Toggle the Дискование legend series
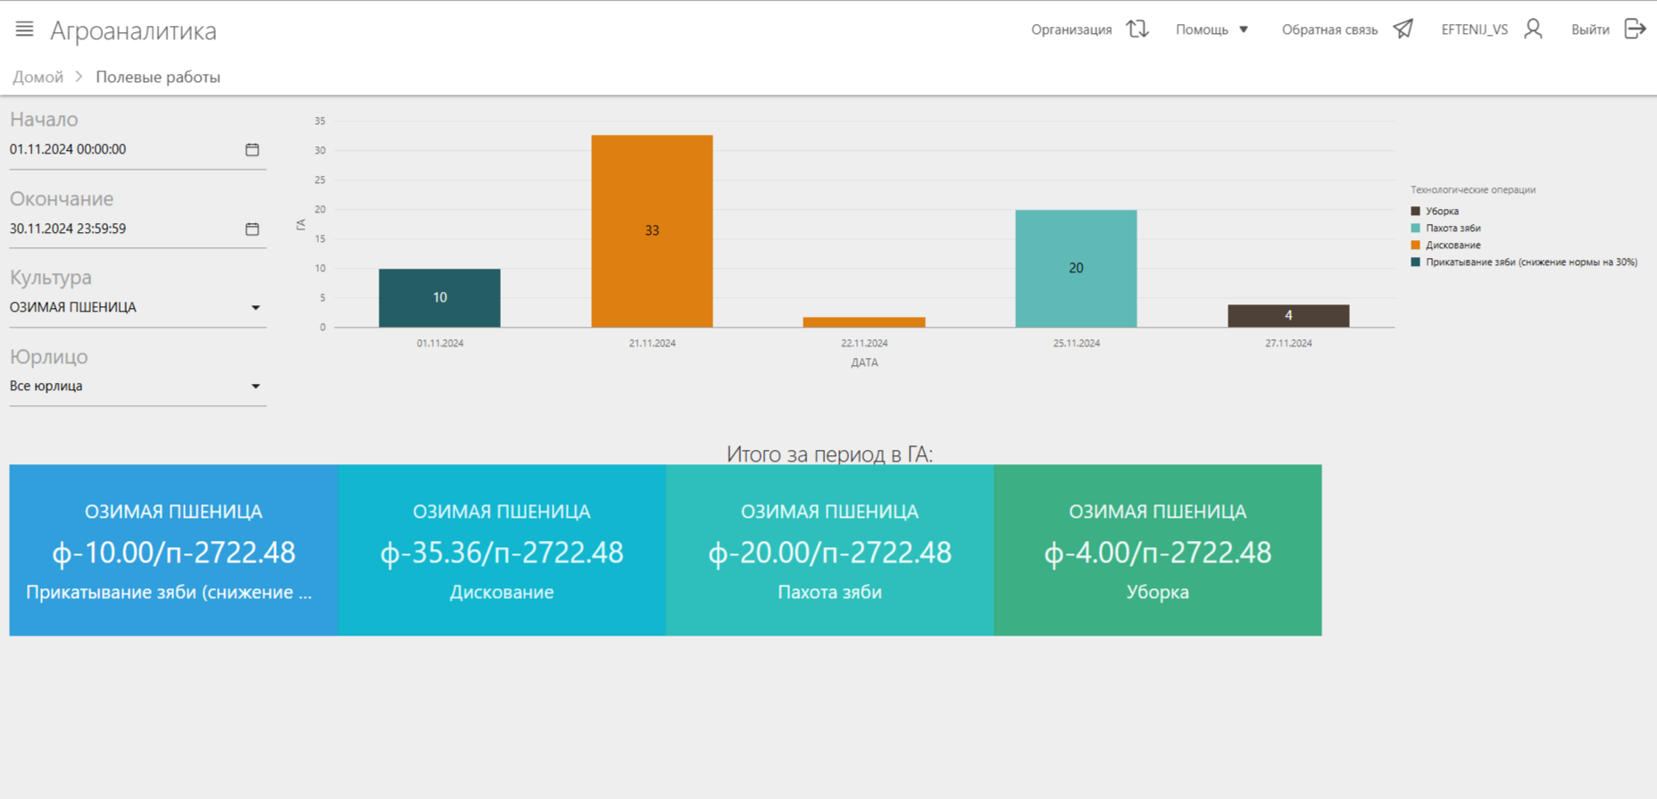This screenshot has width=1657, height=799. click(1452, 246)
